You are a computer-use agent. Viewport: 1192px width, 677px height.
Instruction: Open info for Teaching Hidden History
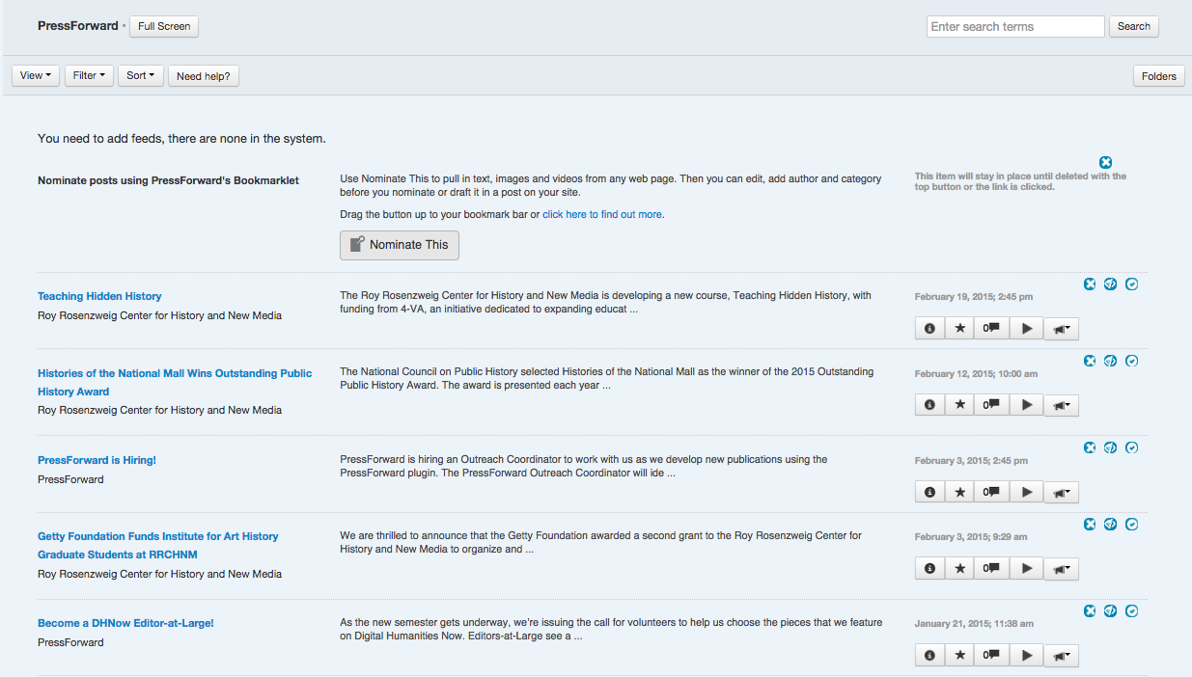click(929, 328)
